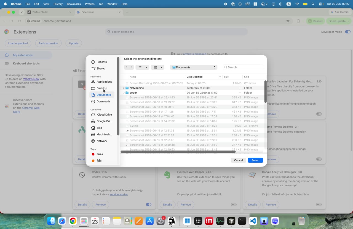
Task: Open the Bookmarks menu
Action: [x=74, y=4]
